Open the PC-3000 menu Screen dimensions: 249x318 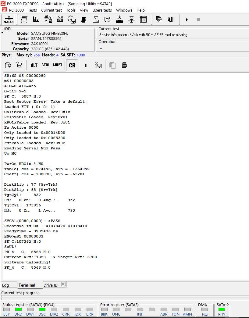point(16,10)
